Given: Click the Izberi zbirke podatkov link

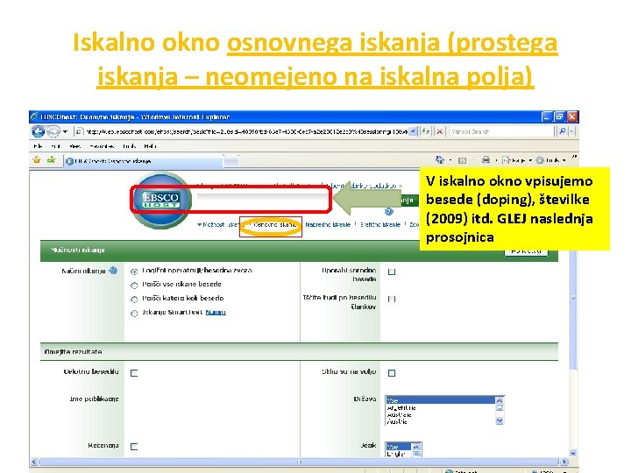Looking at the screenshot, I should (365, 186).
